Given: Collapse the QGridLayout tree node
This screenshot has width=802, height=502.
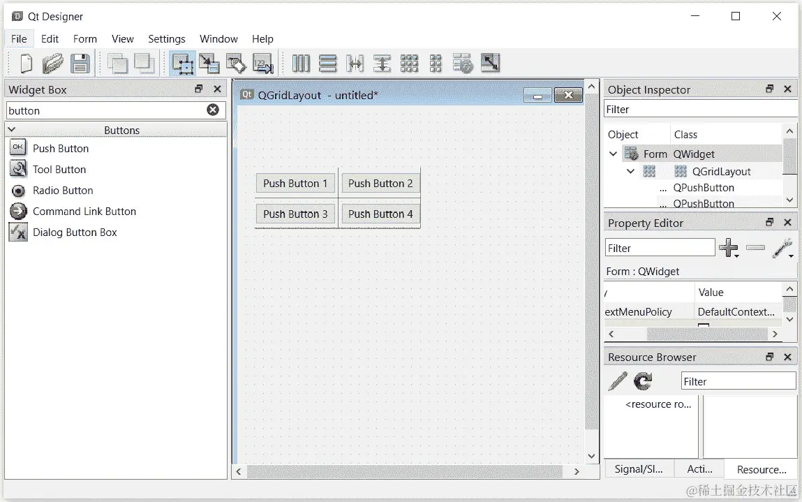Looking at the screenshot, I should 631,172.
